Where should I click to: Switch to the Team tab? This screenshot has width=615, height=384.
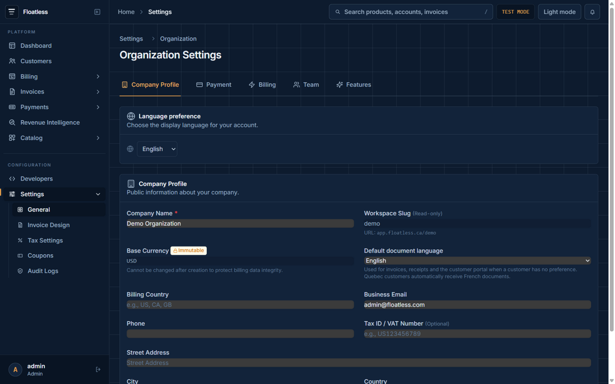click(x=306, y=84)
